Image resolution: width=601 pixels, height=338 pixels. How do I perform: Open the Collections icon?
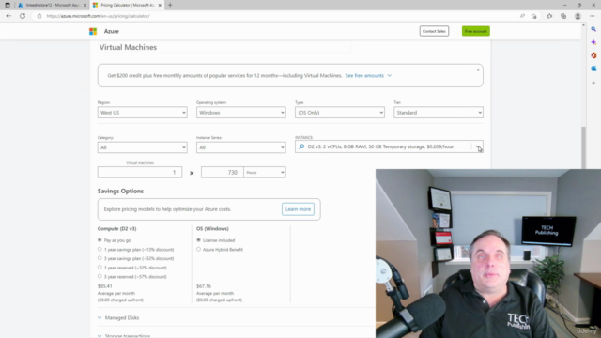click(563, 16)
